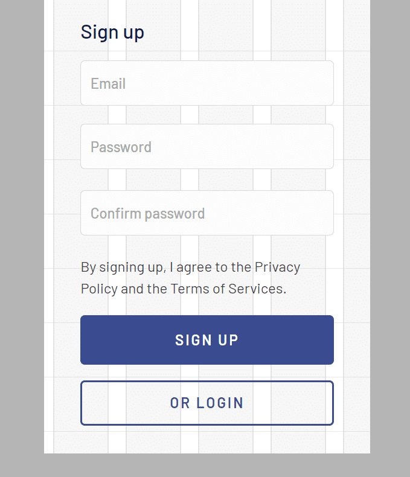Focus the Password text box
Screen dimensions: 410x477
(x=207, y=147)
